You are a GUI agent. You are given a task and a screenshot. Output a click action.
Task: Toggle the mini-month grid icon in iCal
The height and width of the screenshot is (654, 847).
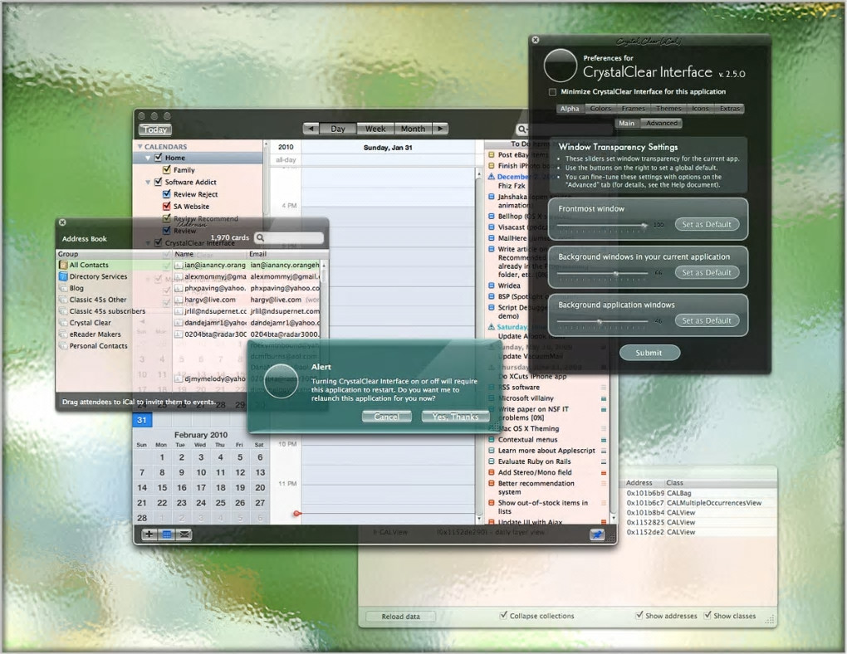[x=167, y=534]
